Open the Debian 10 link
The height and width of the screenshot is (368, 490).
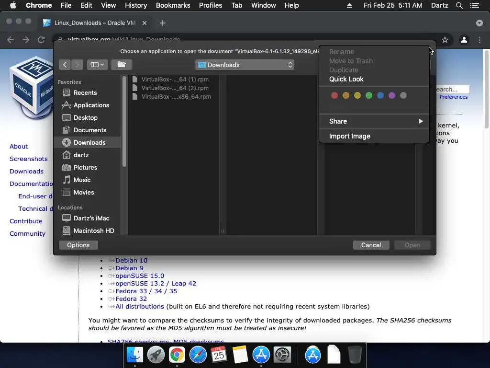(131, 260)
